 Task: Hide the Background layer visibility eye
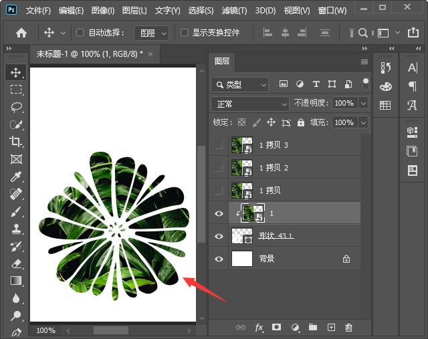pos(219,258)
